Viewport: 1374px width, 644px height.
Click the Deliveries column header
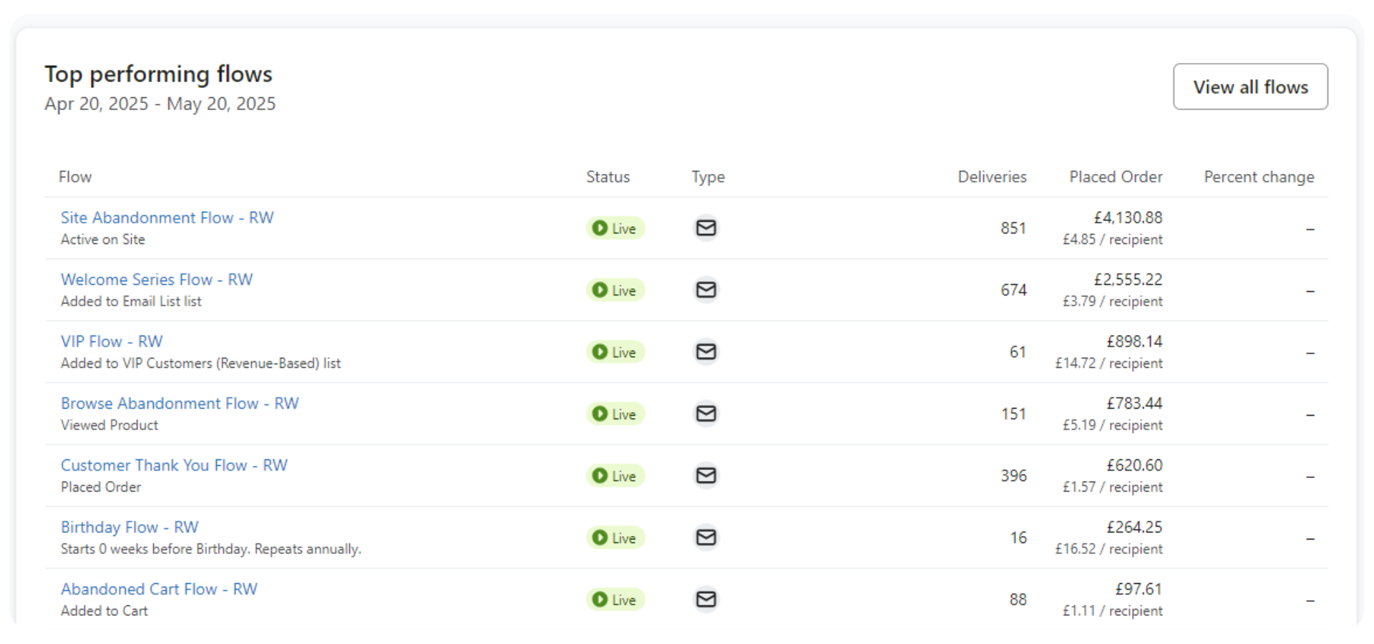click(x=992, y=177)
